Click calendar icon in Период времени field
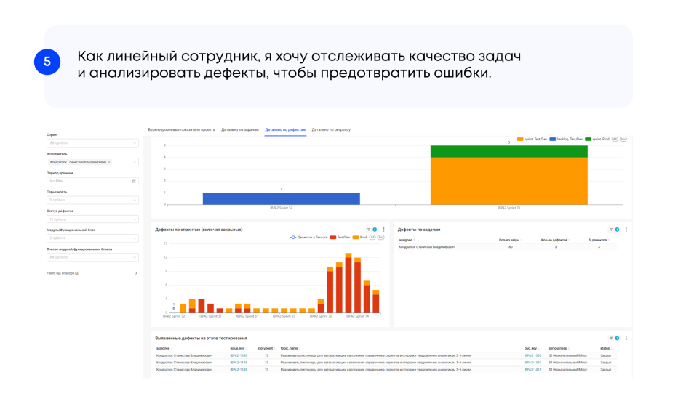The height and width of the screenshot is (404, 678). [134, 181]
